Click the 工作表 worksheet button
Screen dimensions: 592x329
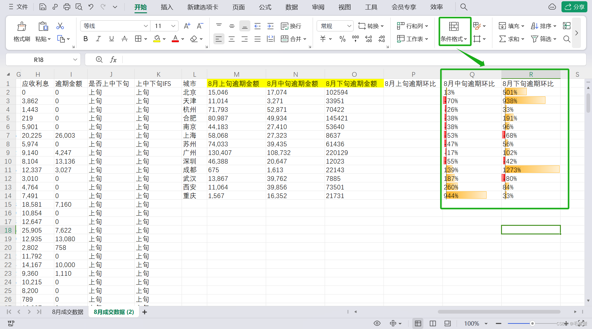coord(413,39)
